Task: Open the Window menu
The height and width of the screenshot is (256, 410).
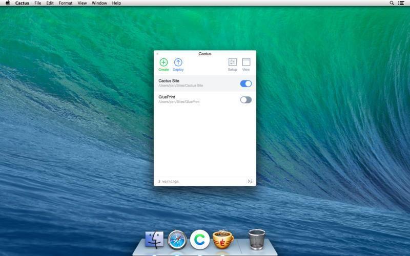Action: (x=99, y=3)
